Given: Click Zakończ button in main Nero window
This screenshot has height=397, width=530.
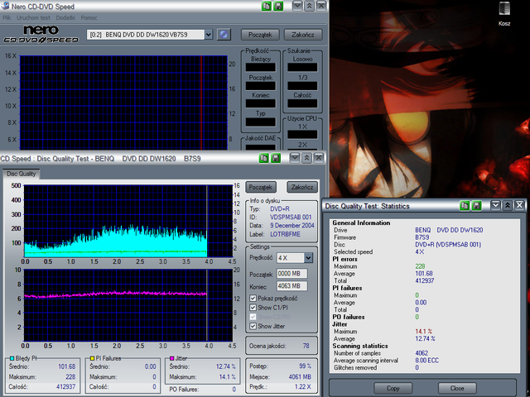Looking at the screenshot, I should click(303, 35).
